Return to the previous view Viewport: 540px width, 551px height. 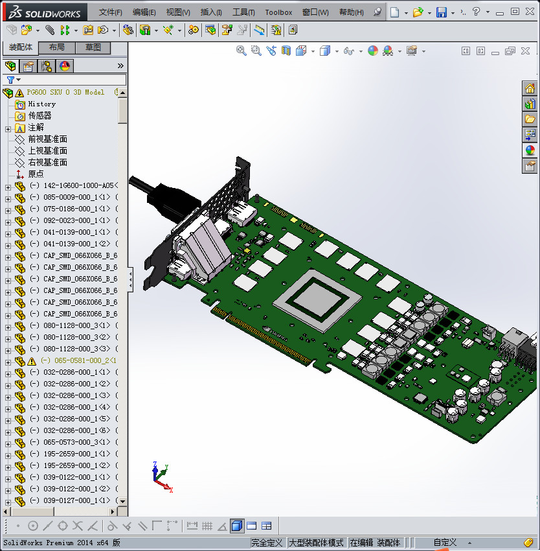(271, 51)
